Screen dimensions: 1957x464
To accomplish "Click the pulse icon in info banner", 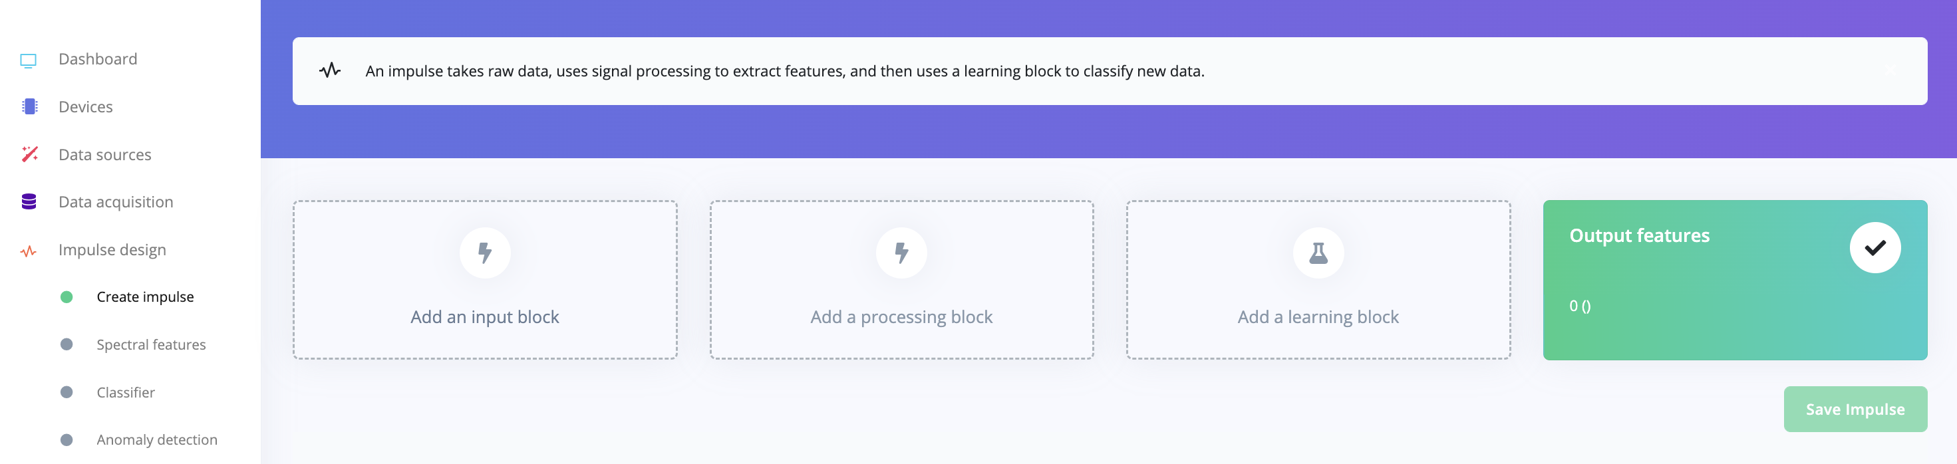I will click(x=330, y=70).
